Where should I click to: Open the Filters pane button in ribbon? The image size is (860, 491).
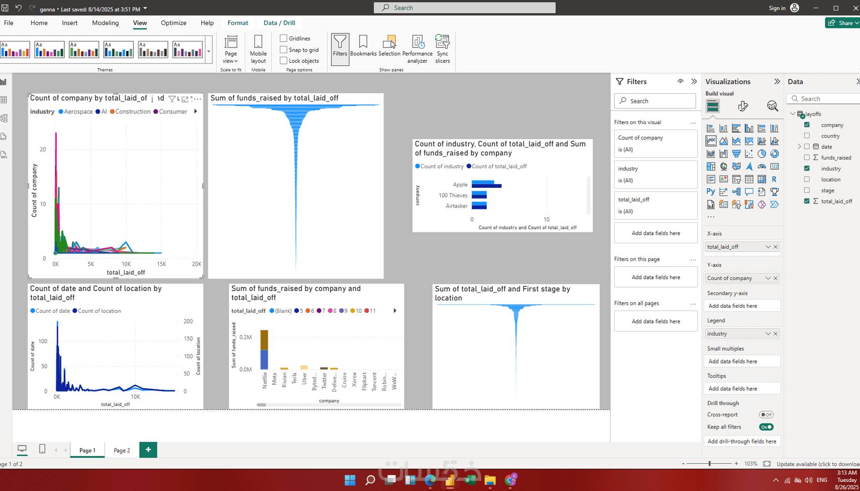coord(340,49)
